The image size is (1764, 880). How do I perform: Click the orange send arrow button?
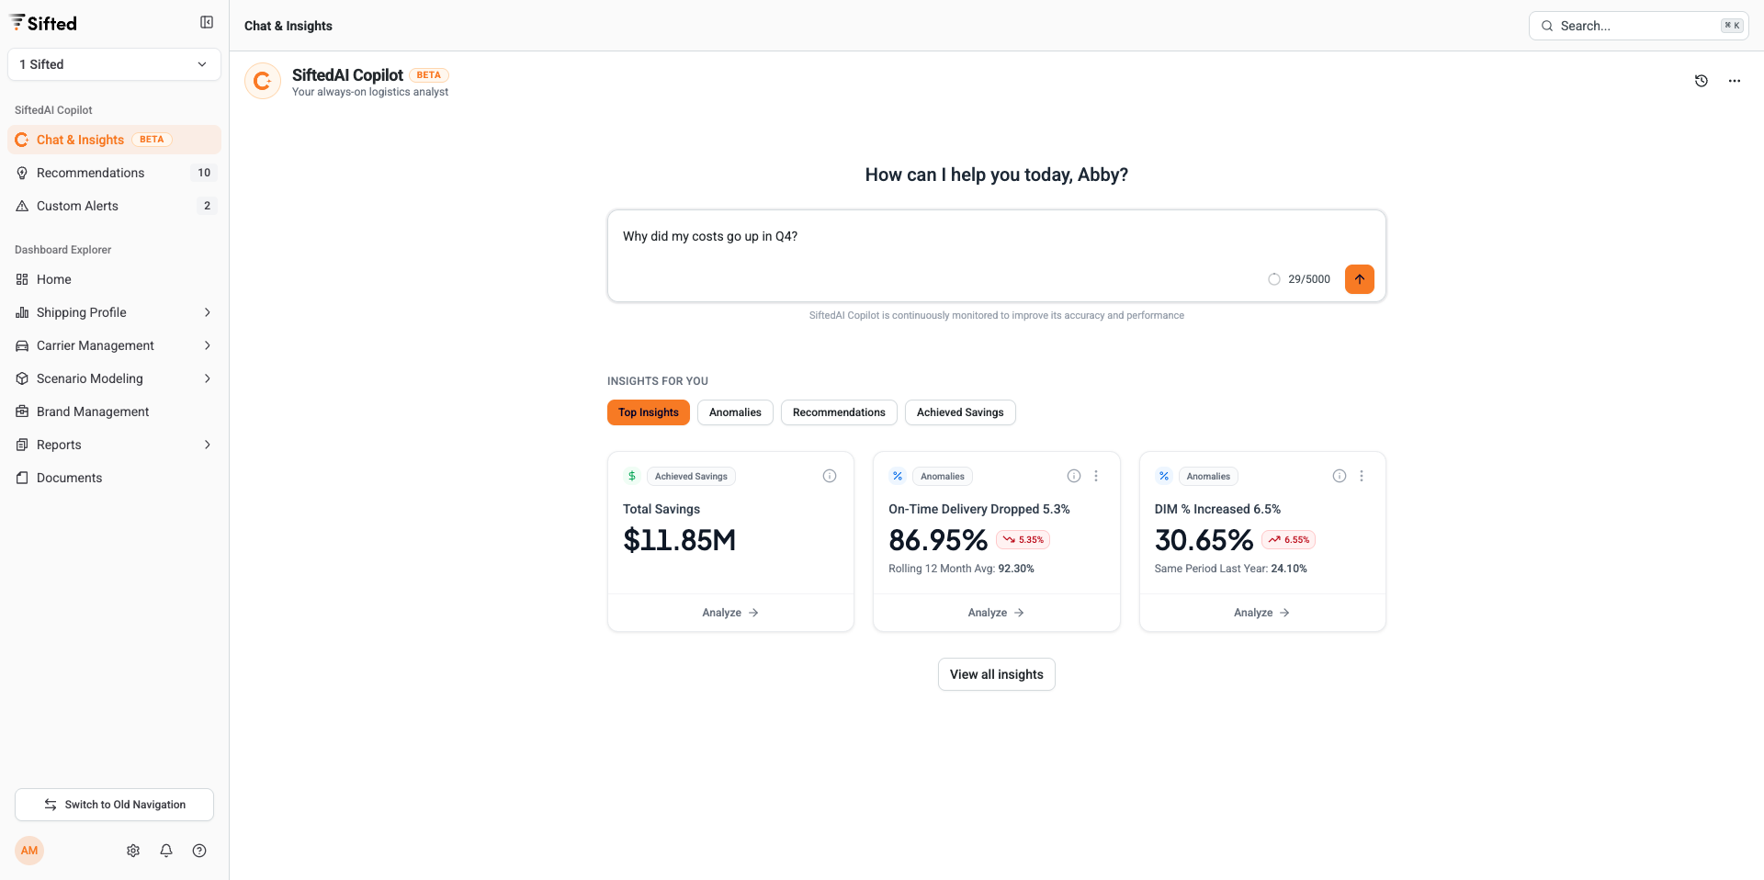tap(1359, 279)
